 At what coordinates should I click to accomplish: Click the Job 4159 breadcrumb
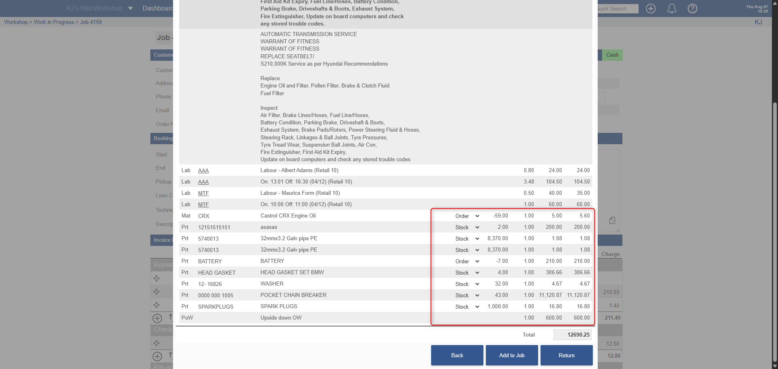click(91, 22)
